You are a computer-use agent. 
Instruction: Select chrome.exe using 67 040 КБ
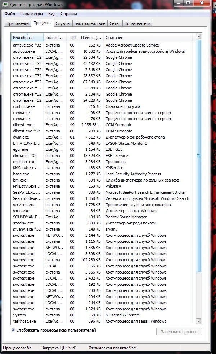click(x=103, y=82)
